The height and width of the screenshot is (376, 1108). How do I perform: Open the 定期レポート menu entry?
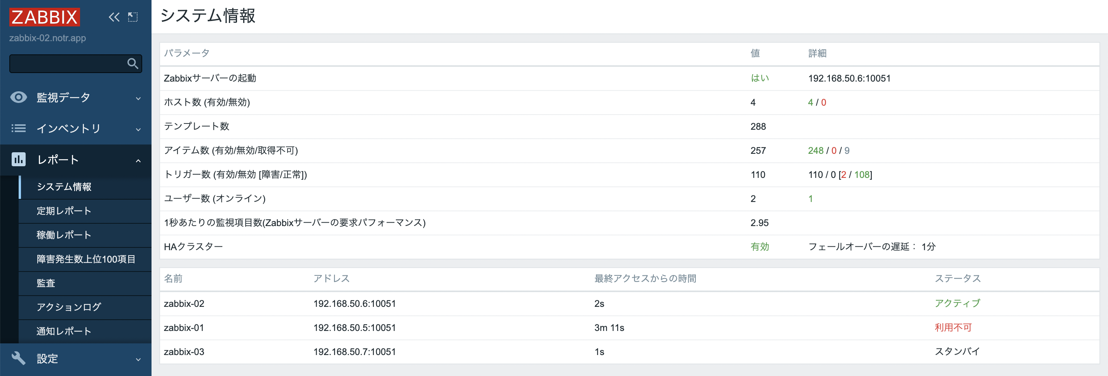click(63, 211)
